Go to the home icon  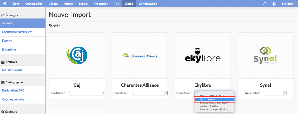[5, 4]
